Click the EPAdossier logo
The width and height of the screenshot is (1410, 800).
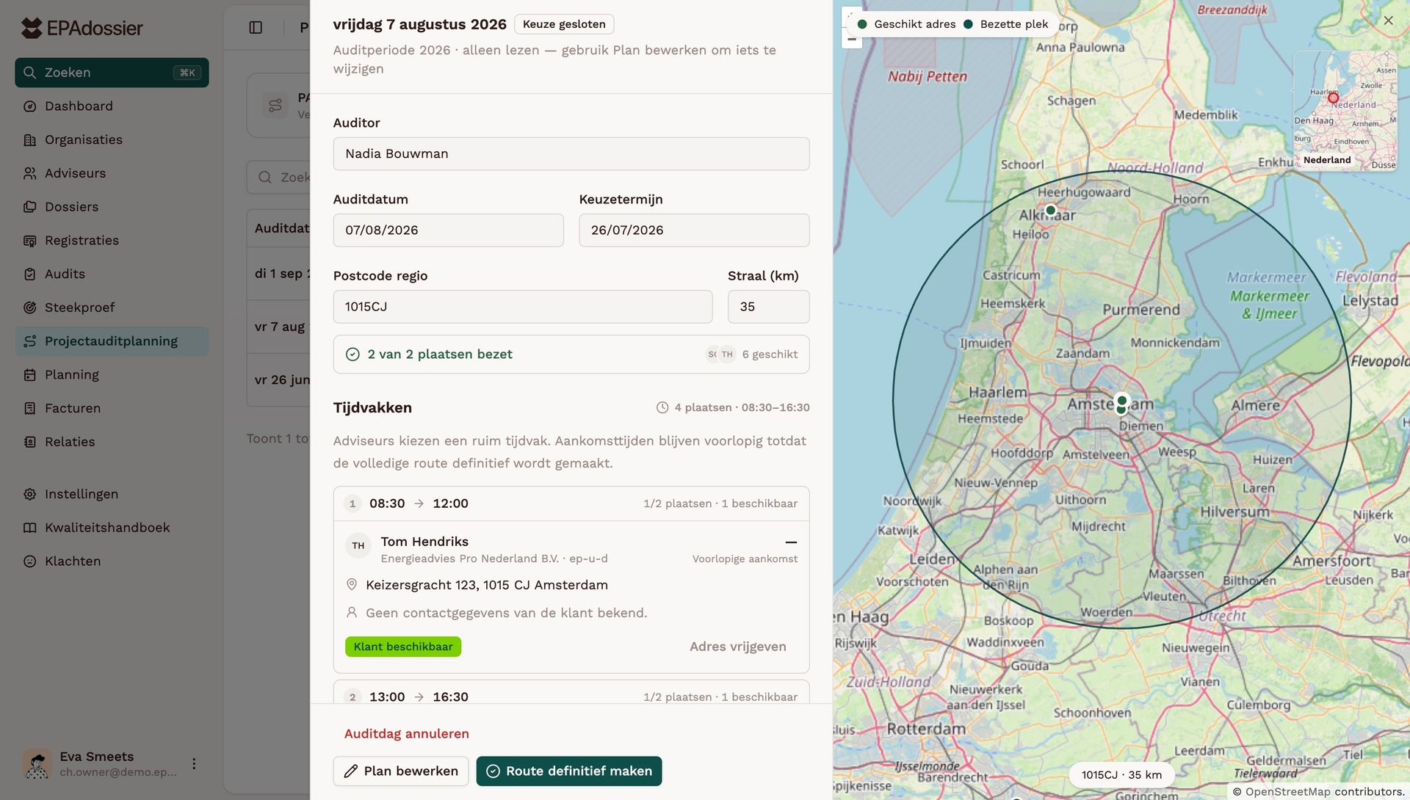click(82, 28)
